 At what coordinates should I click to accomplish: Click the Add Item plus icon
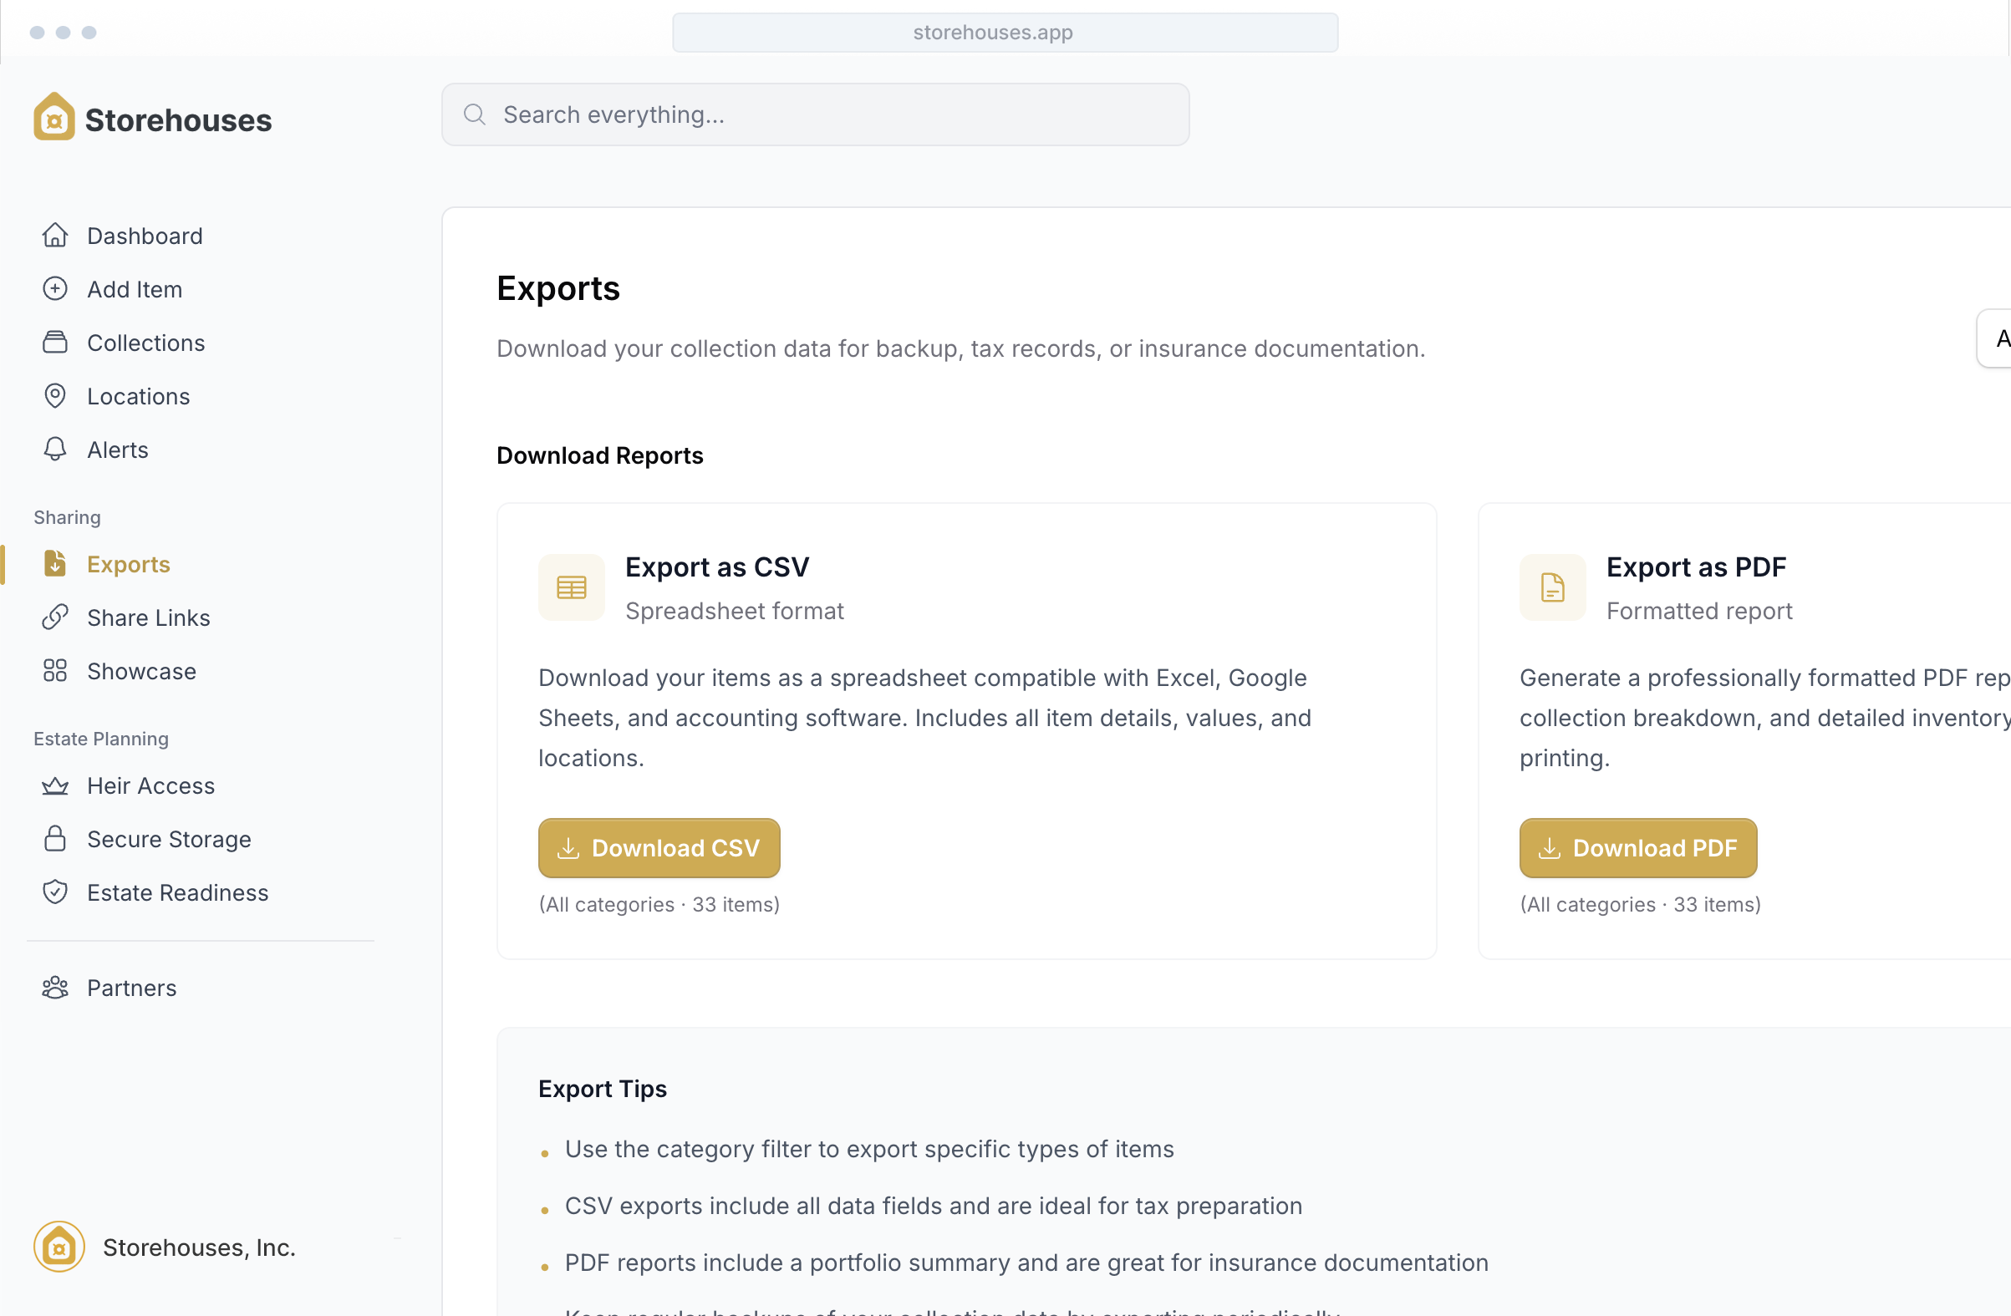pos(55,289)
